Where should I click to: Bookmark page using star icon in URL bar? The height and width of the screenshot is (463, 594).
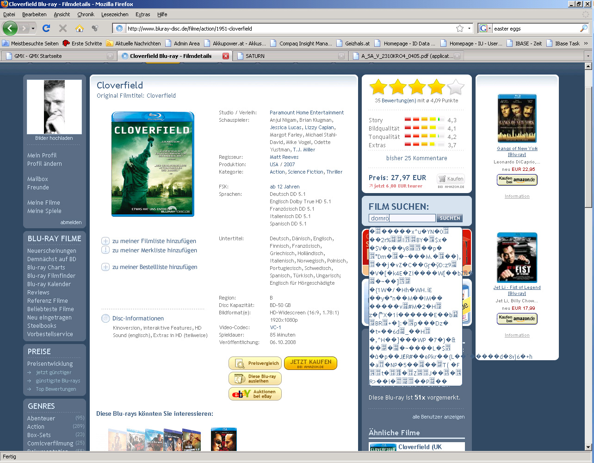pos(459,28)
